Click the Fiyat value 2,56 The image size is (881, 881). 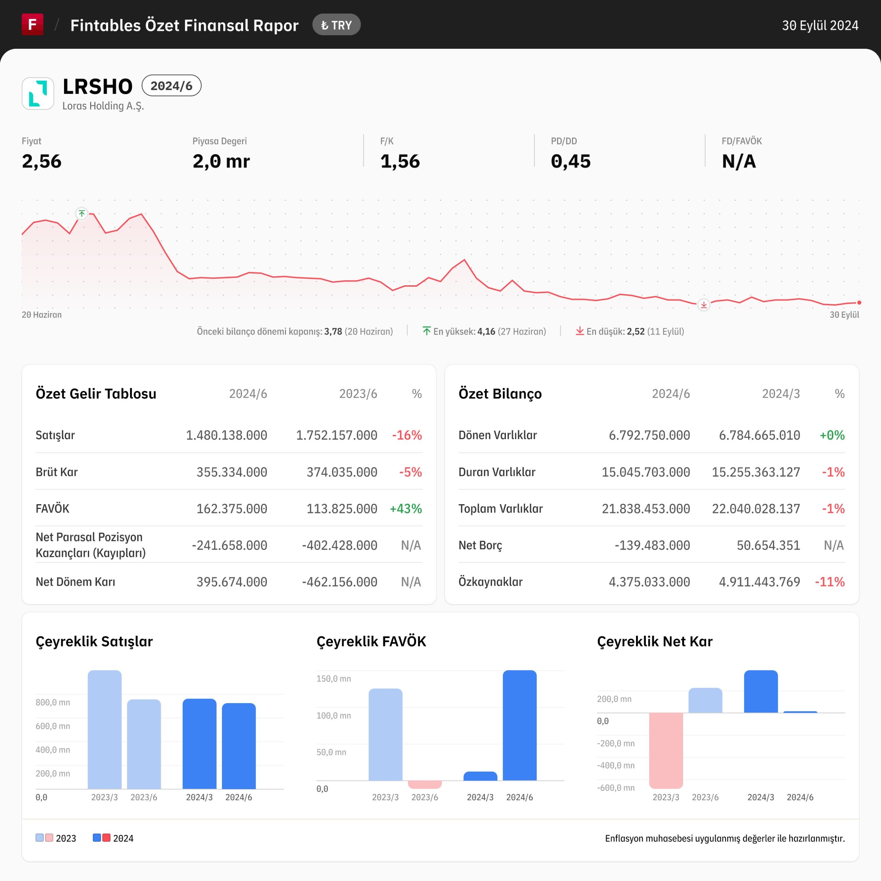click(x=42, y=161)
